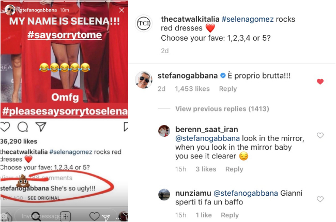This screenshot has width=336, height=222.
Task: Expand View previous replies (1413)
Action: tap(222, 109)
